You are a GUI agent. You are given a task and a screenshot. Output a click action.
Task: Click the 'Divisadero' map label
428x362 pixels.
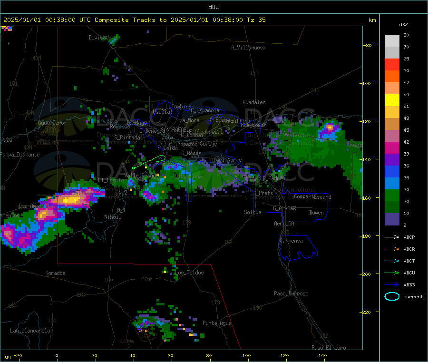(x=103, y=38)
